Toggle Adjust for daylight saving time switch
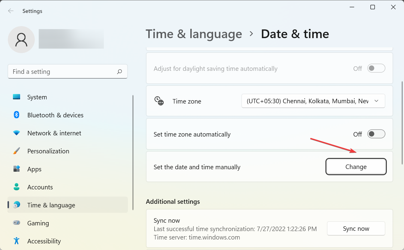Viewport: 404px width, 250px height. coord(376,68)
